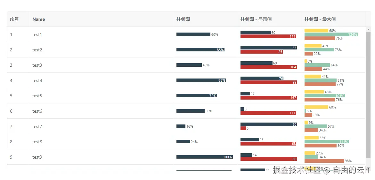Click the orange 98% bar in test9 row

pyautogui.click(x=324, y=161)
